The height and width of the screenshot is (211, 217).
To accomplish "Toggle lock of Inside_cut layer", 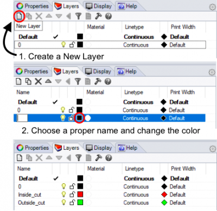I will [72, 194].
